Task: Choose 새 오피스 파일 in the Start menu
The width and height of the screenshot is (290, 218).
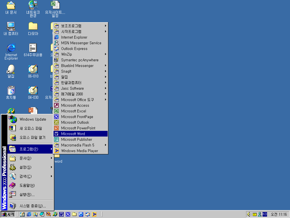Action: pos(31,128)
